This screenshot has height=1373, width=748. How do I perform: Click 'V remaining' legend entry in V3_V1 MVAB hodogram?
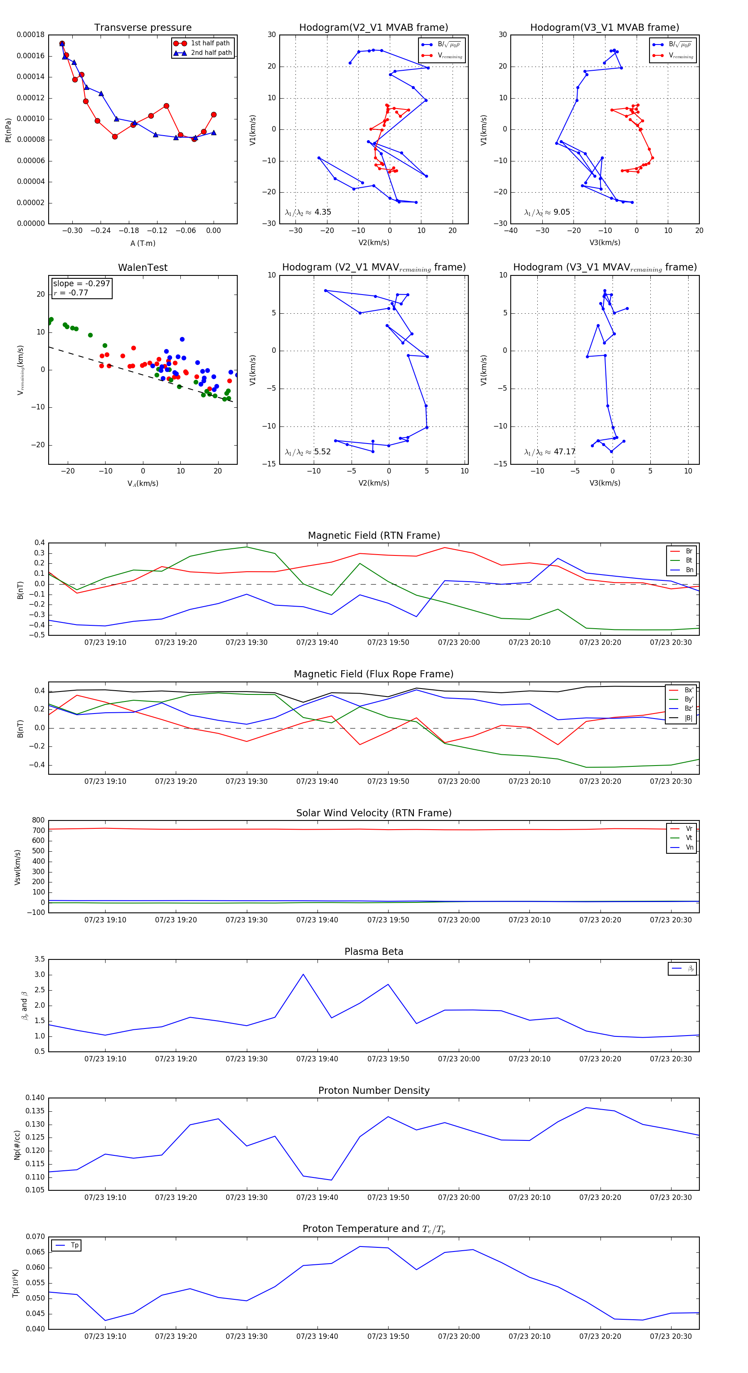[x=673, y=55]
